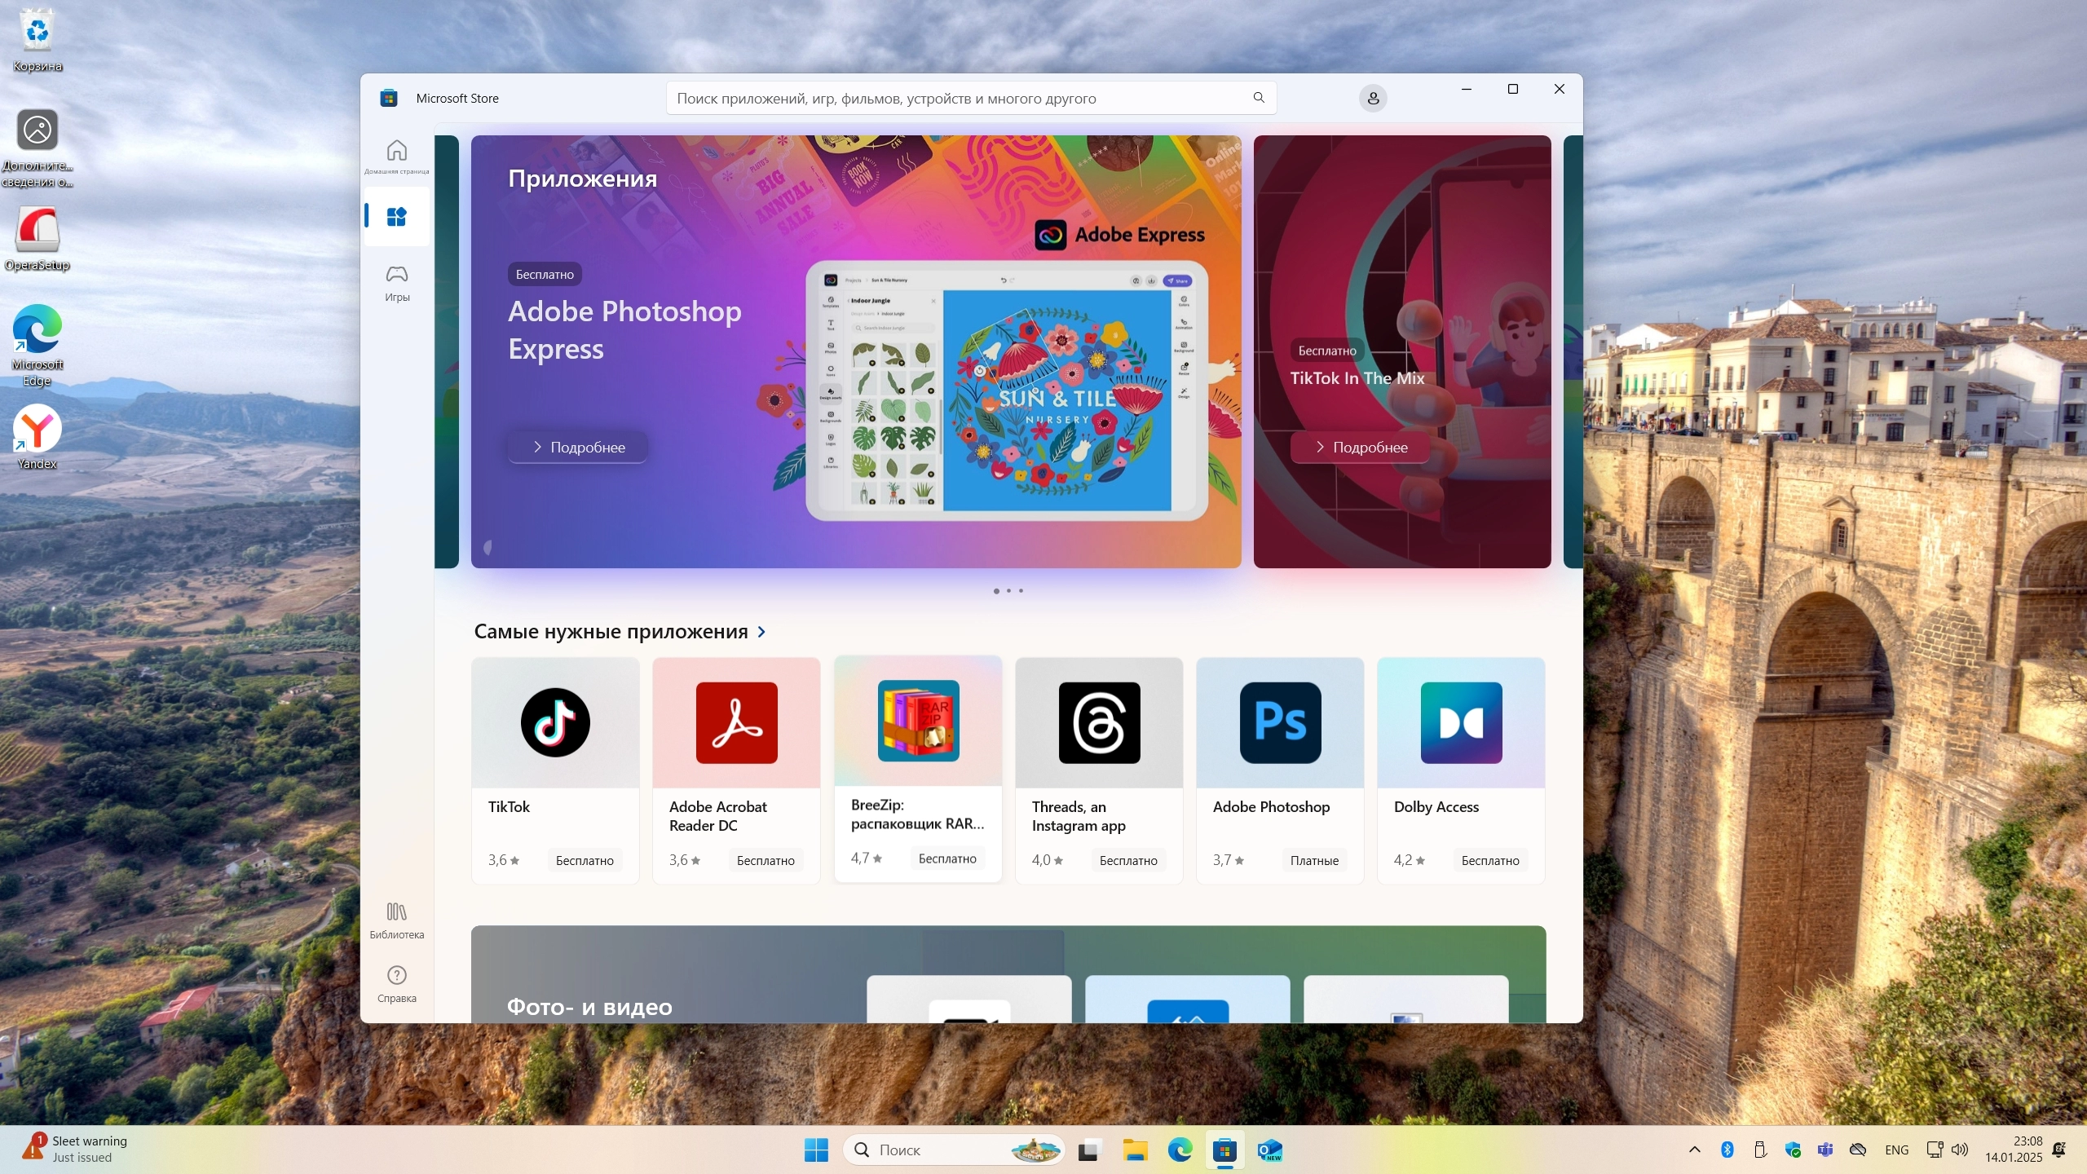Select the Apps sidebar icon
The height and width of the screenshot is (1174, 2087).
click(396, 217)
